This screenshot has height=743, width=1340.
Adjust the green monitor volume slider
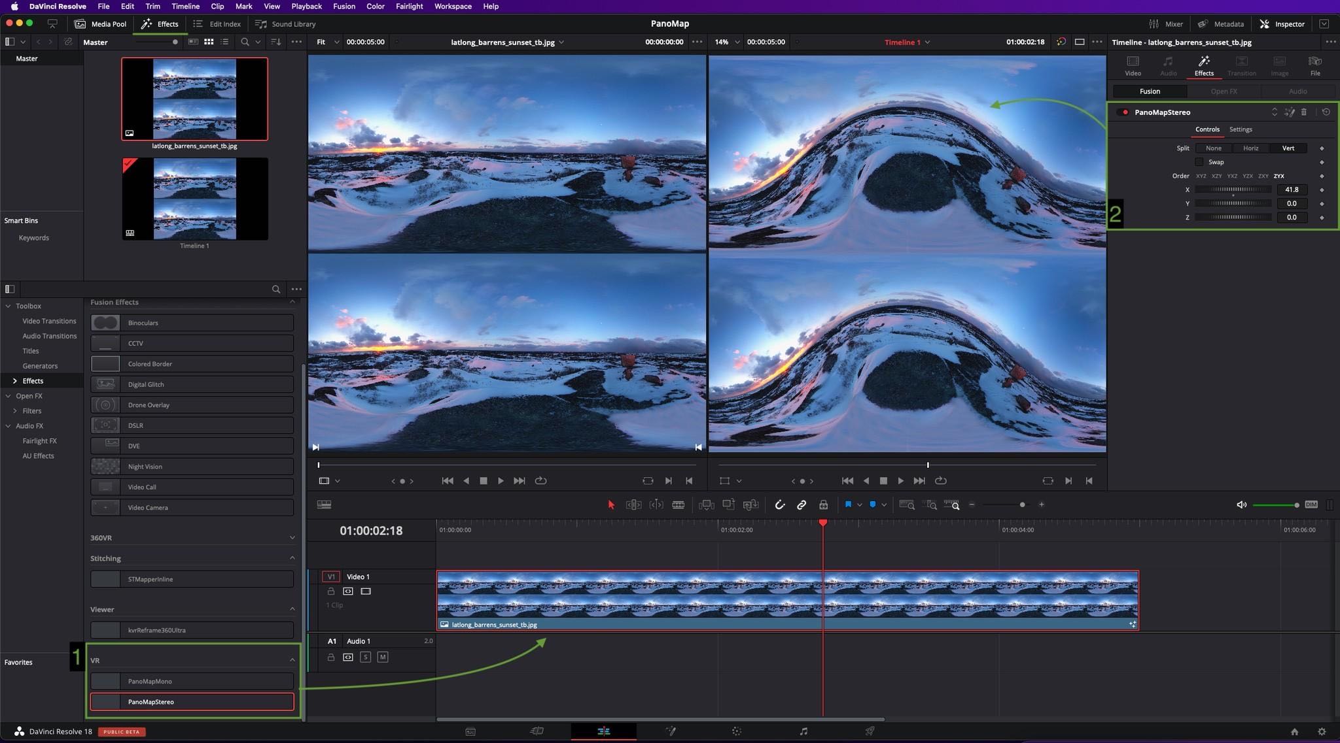click(x=1276, y=504)
